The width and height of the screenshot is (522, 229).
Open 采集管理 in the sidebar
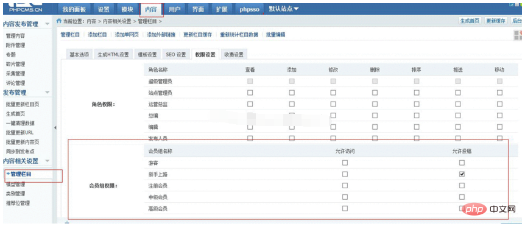(x=15, y=74)
